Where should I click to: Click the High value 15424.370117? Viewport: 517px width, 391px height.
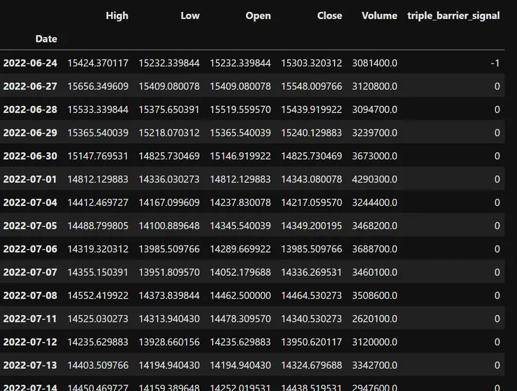[98, 63]
